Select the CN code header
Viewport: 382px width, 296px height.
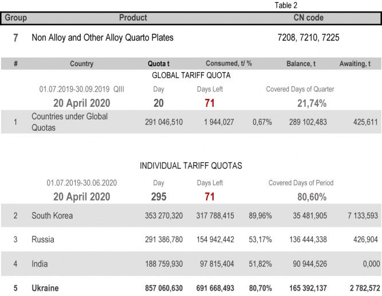click(x=309, y=18)
